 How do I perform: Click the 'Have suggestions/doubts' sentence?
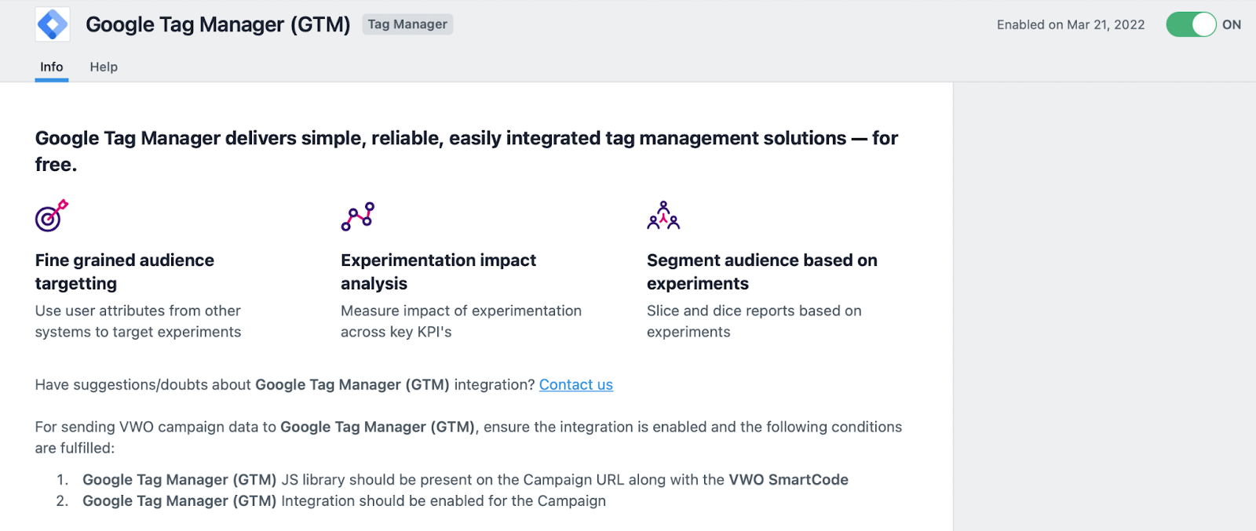[324, 384]
